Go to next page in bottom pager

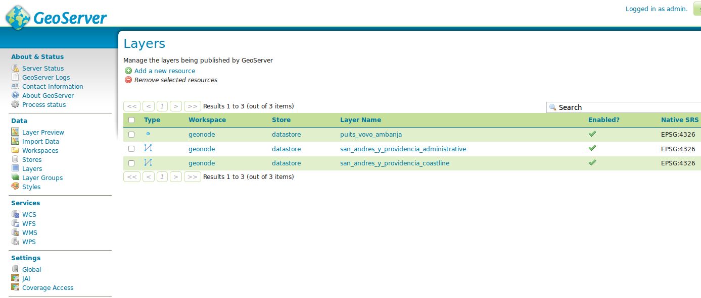[176, 177]
